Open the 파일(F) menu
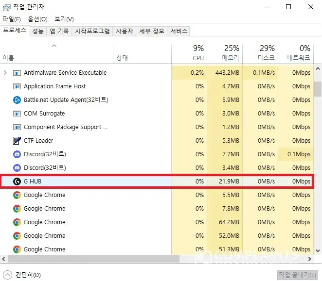This screenshot has width=322, height=281. 12,19
